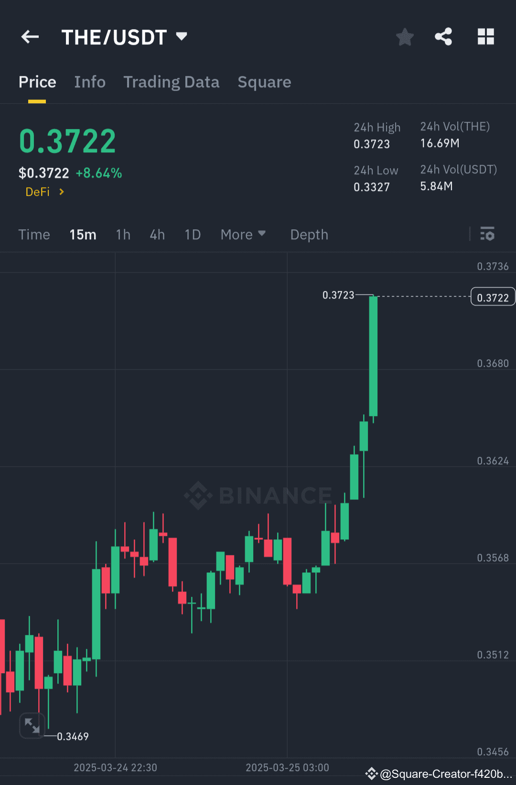Open the DeFi category chevron

(61, 192)
